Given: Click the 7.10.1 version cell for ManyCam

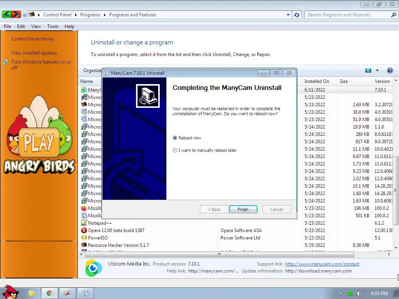Looking at the screenshot, I should tap(380, 90).
